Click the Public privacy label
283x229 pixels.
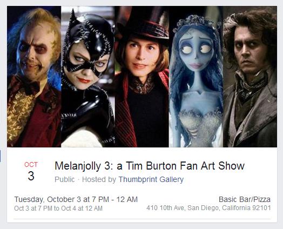tap(65, 179)
